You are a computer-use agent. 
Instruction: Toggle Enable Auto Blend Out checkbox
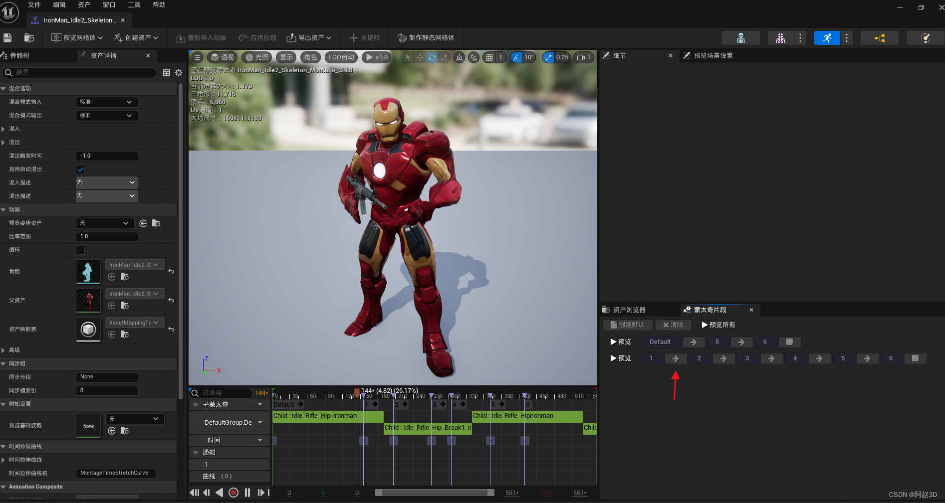point(80,169)
